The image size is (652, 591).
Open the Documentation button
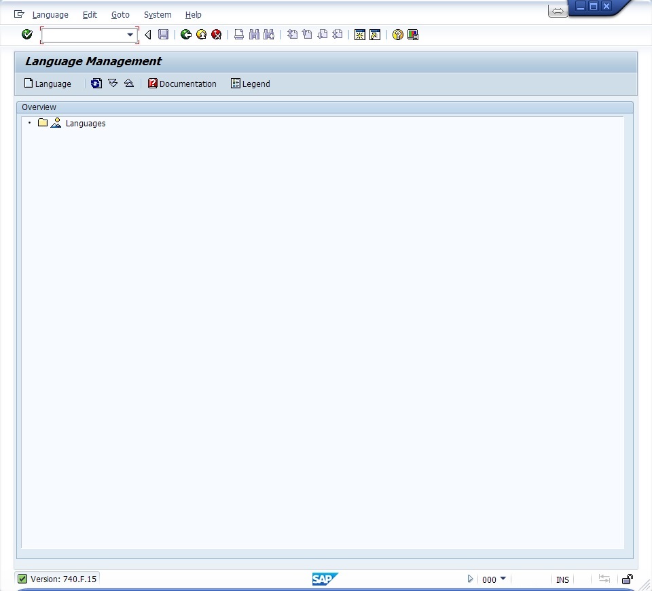tap(182, 84)
